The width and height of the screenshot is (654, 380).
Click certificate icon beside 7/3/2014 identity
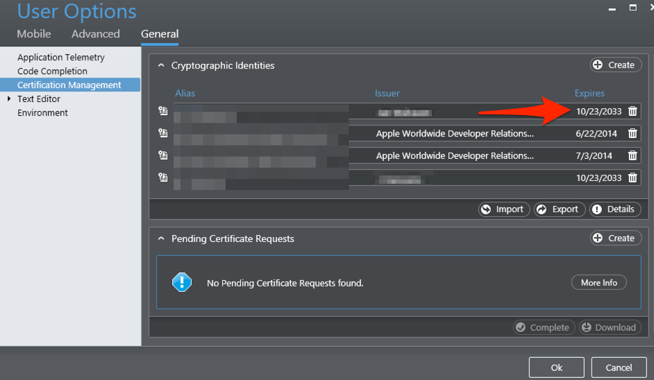click(162, 155)
